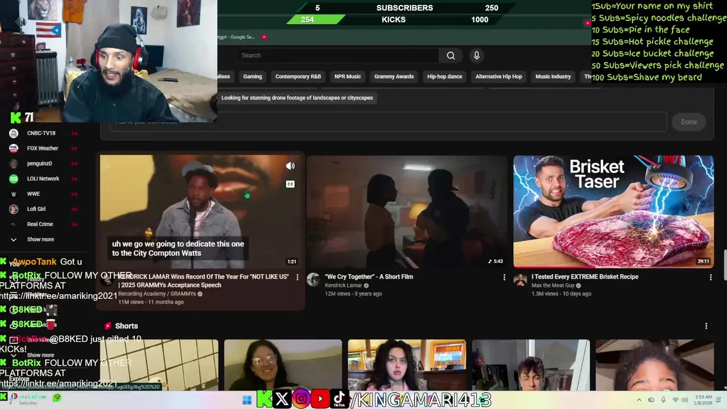Click the Max the Meat Guy avatar
The image size is (727, 409).
click(x=520, y=279)
